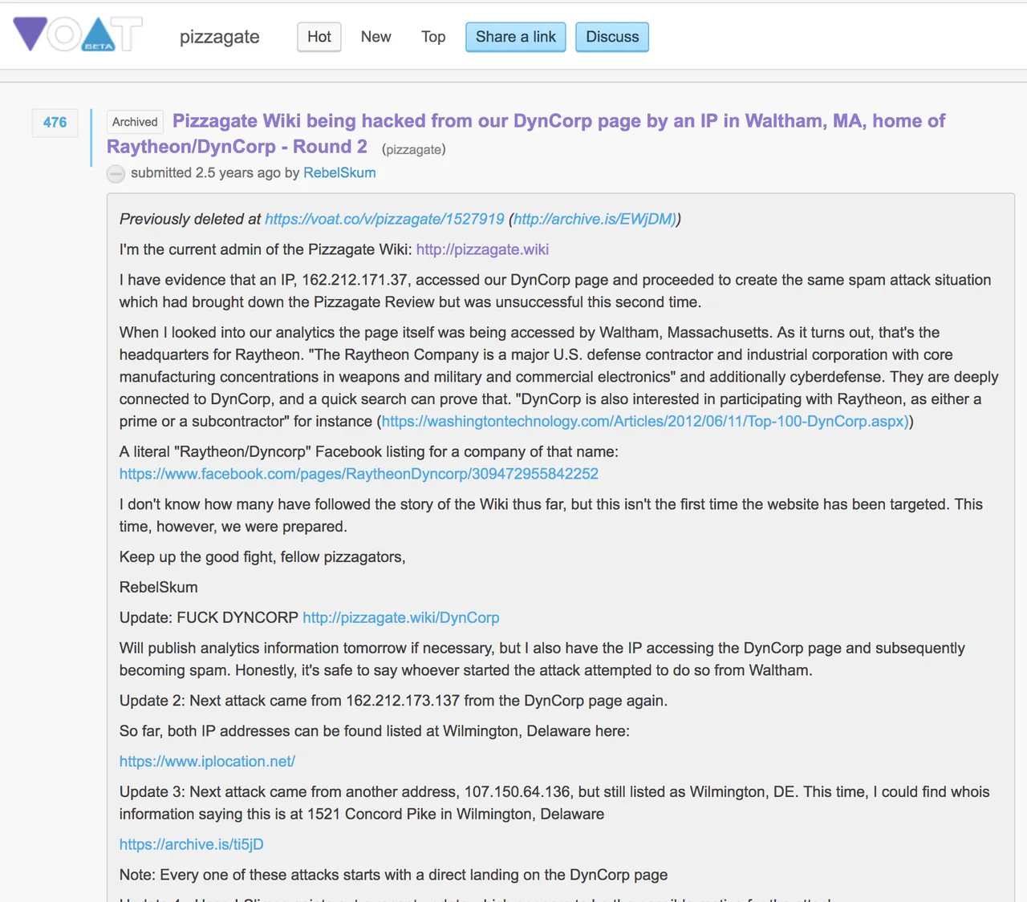Select the 'So far, both IP addresses' line
This screenshot has height=902, width=1027.
(x=375, y=731)
